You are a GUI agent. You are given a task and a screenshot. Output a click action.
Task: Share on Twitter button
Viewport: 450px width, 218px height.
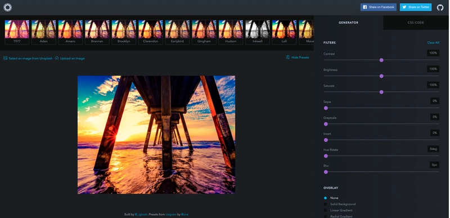coord(416,7)
